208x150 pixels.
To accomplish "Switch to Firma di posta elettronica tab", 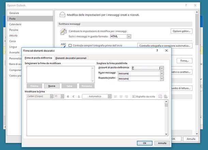I will pos(38,58).
